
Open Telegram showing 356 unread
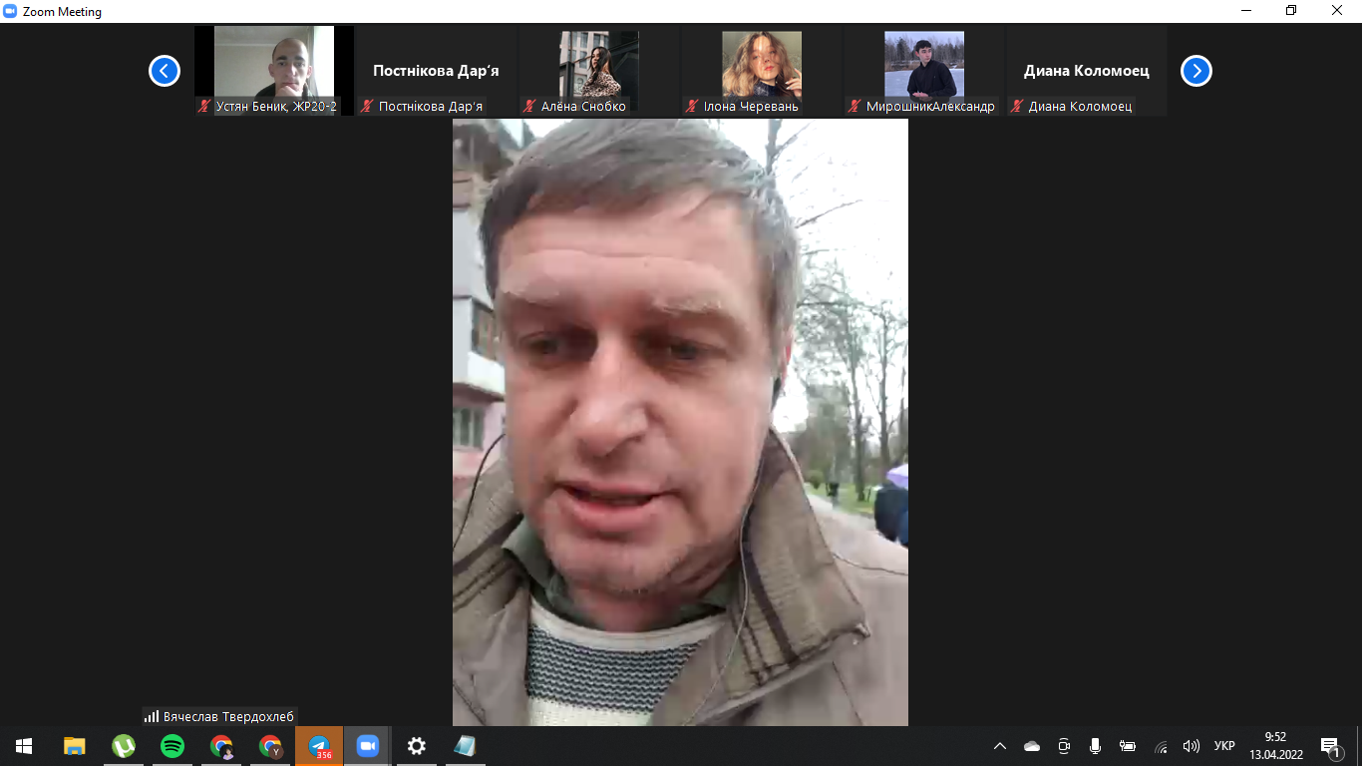[319, 746]
